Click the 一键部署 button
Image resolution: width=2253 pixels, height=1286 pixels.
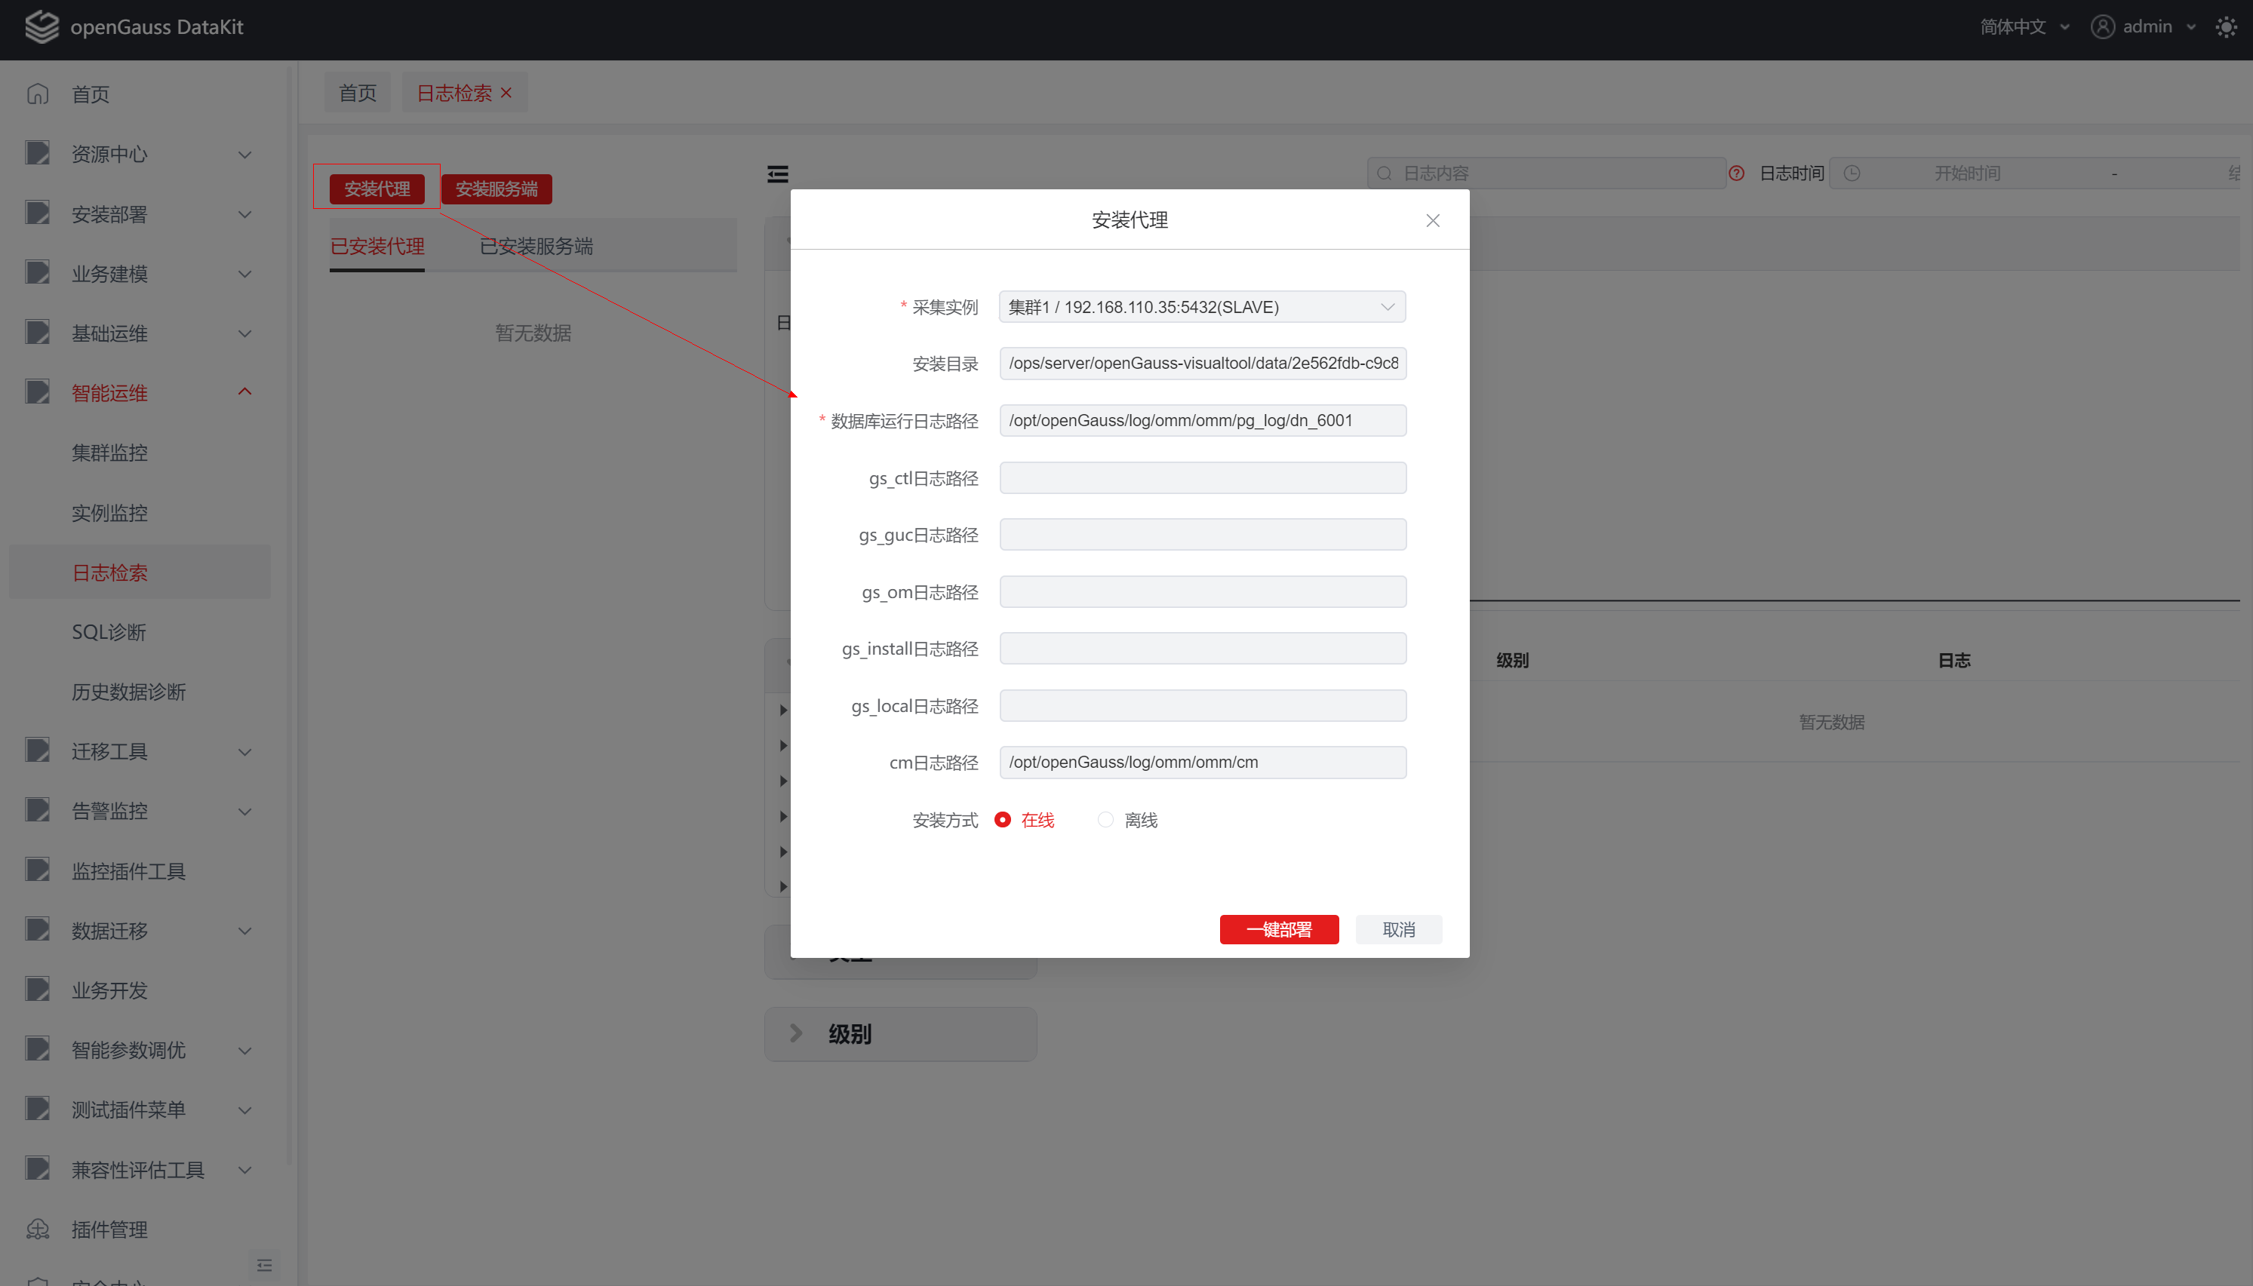pos(1278,929)
